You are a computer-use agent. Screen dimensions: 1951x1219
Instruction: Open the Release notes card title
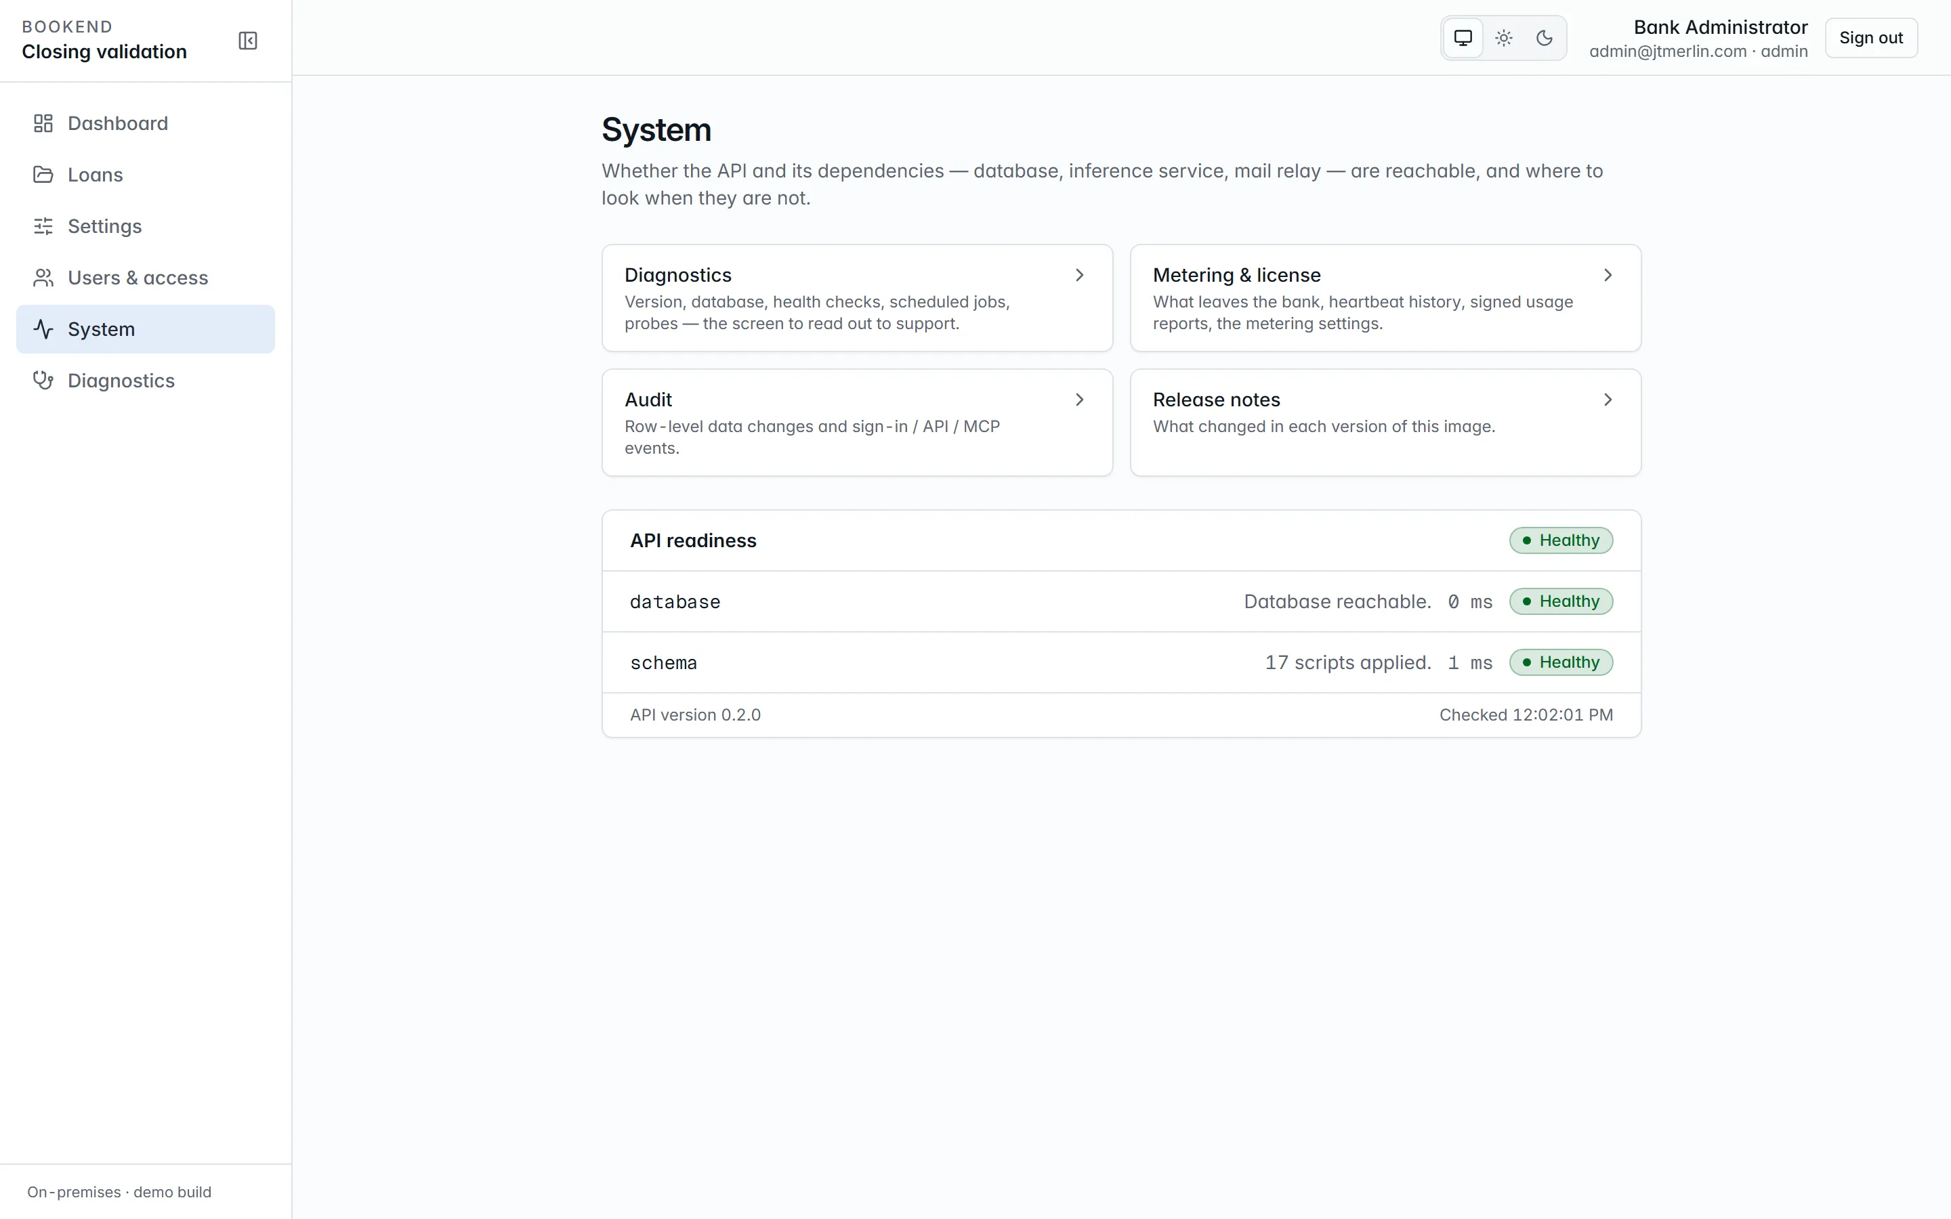pos(1217,400)
